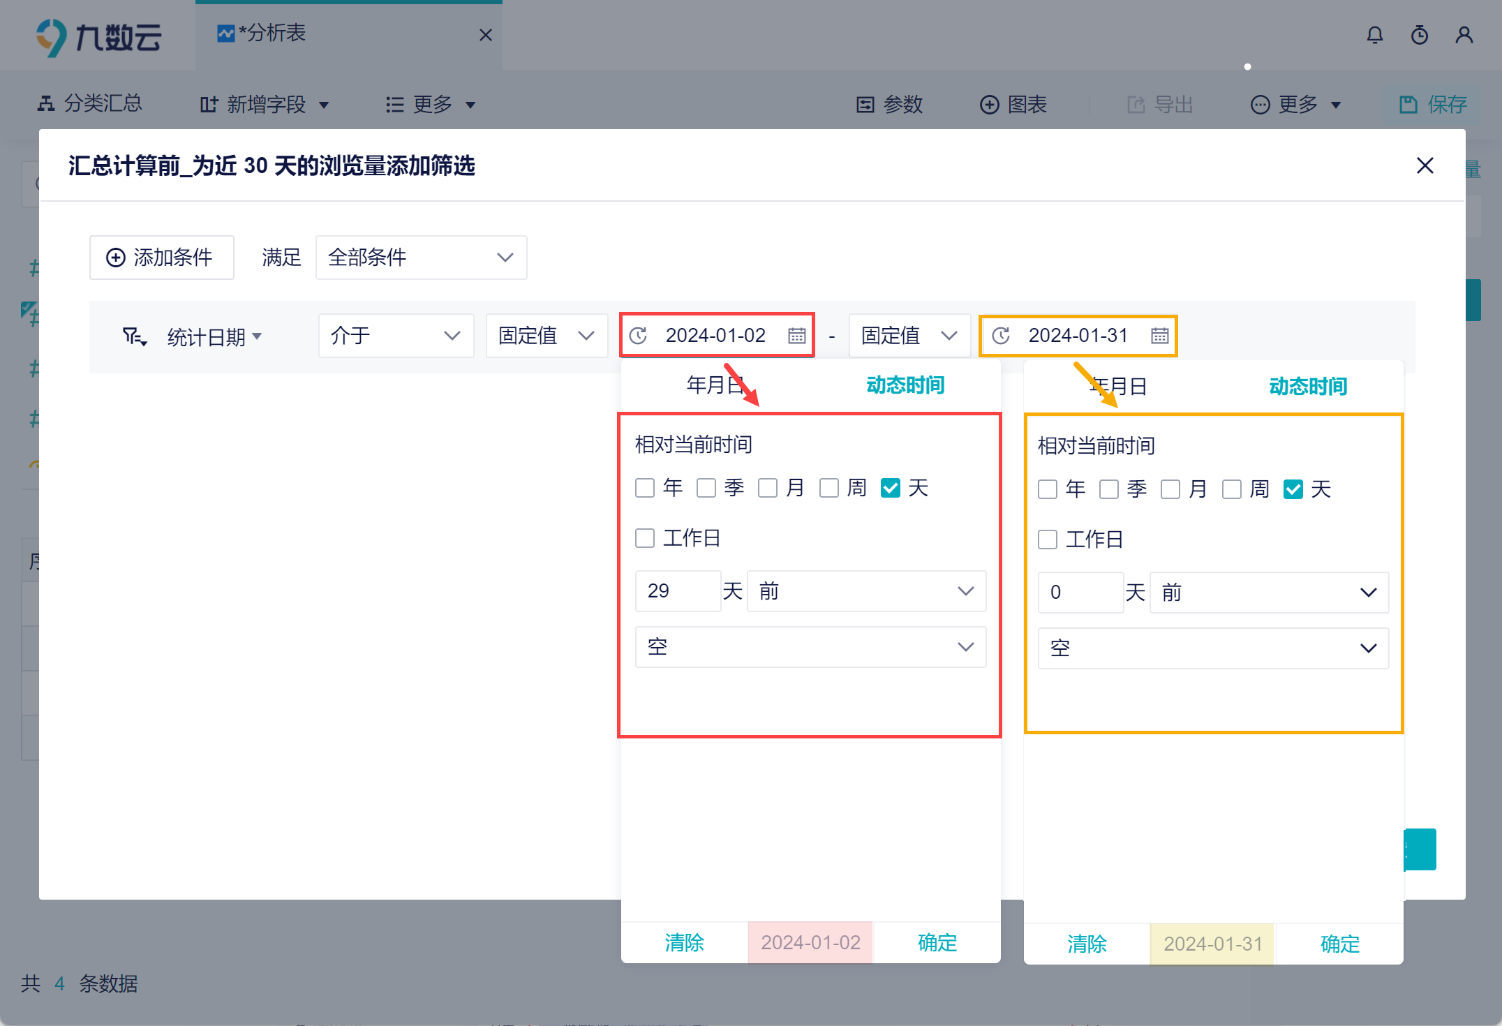This screenshot has width=1502, height=1026.
Task: Expand the 前 dropdown next to 29 天
Action: coord(865,591)
